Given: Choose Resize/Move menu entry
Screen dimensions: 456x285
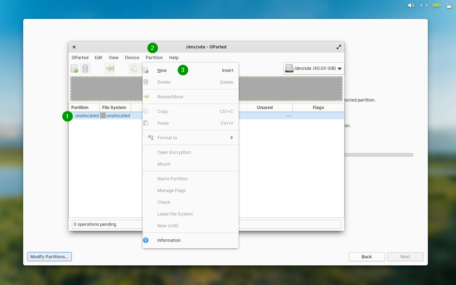Looking at the screenshot, I should click(x=191, y=97).
